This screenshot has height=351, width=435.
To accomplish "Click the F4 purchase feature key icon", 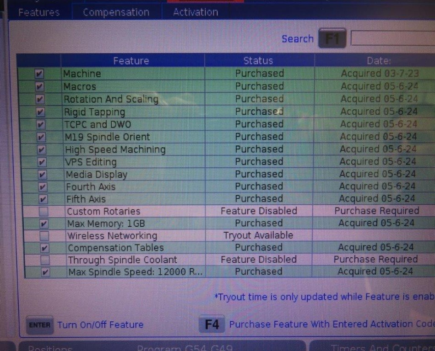I will tap(212, 325).
